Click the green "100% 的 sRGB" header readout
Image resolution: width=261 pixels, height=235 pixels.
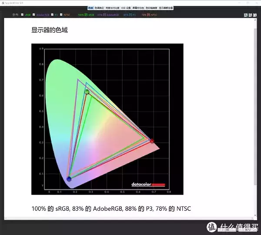click(x=86, y=15)
